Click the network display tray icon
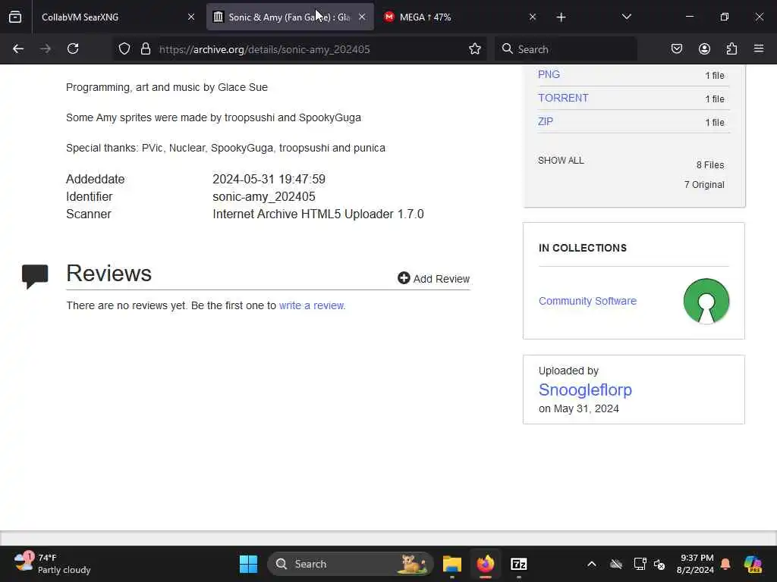This screenshot has height=582, width=777. point(640,564)
